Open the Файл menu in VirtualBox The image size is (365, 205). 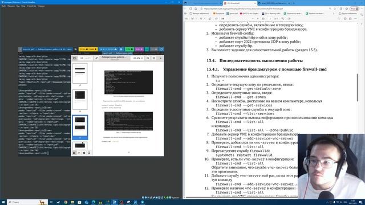(3, 6)
